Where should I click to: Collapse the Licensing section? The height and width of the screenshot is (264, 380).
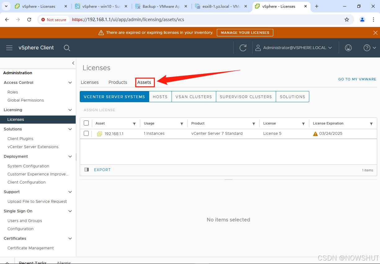(x=70, y=110)
